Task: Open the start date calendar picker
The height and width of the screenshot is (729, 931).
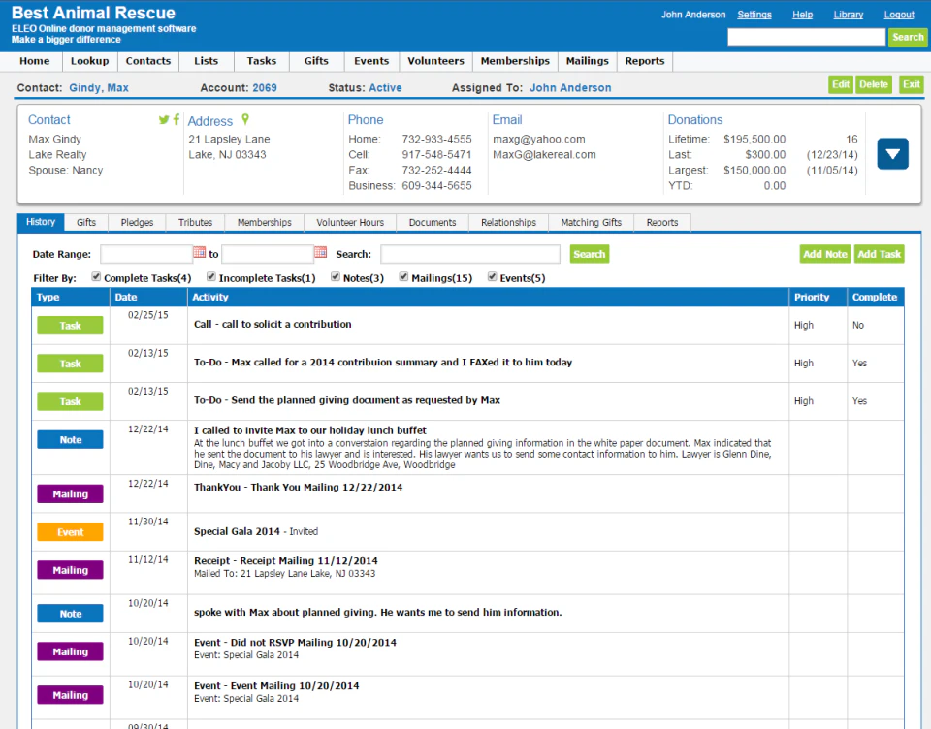Action: coord(200,254)
